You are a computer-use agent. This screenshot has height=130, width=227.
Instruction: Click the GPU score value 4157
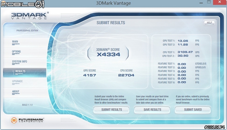tap(89, 75)
